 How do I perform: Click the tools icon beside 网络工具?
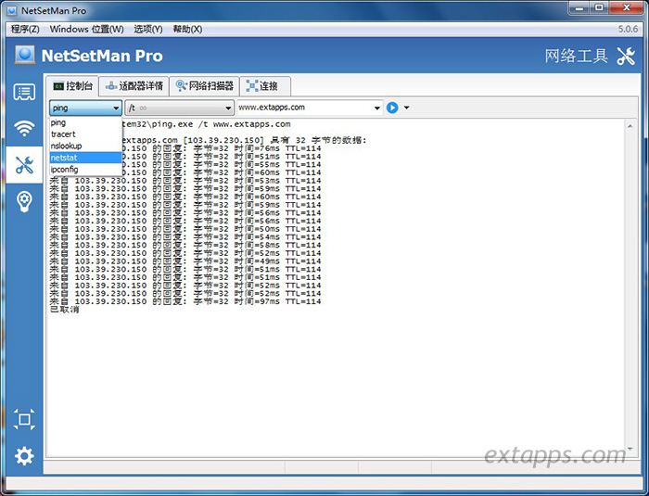tap(626, 56)
